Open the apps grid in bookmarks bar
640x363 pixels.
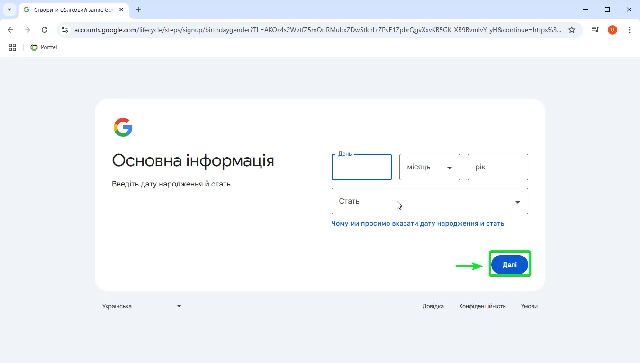click(12, 47)
